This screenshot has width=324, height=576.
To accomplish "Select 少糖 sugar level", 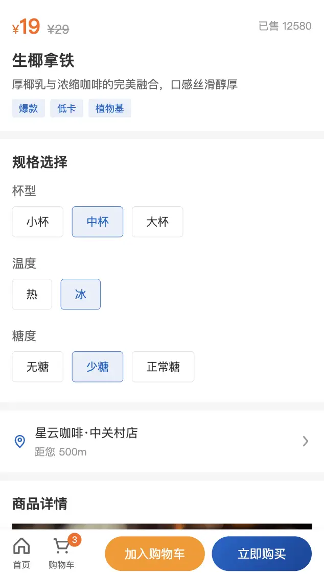I will pos(98,367).
